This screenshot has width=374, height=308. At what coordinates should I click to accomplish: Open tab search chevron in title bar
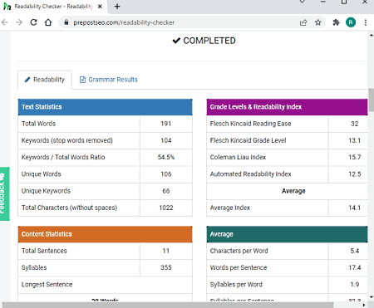pos(303,2)
